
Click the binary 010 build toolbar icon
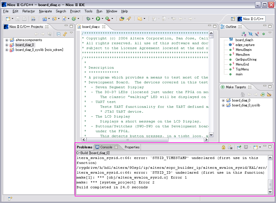coord(33,19)
